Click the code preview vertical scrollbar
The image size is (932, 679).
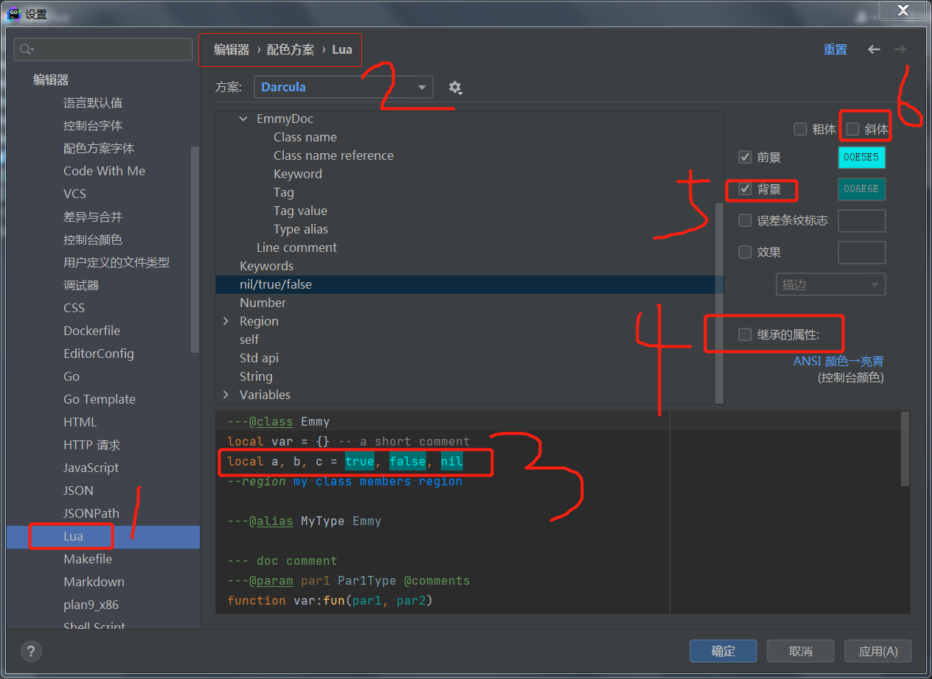905,449
